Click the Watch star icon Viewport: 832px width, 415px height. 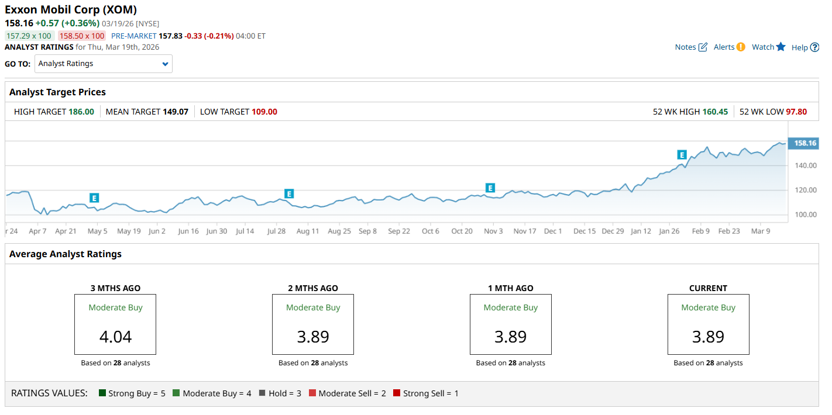point(781,47)
